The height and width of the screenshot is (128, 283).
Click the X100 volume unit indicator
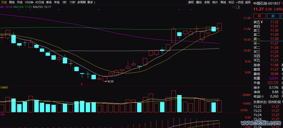[x=244, y=110]
